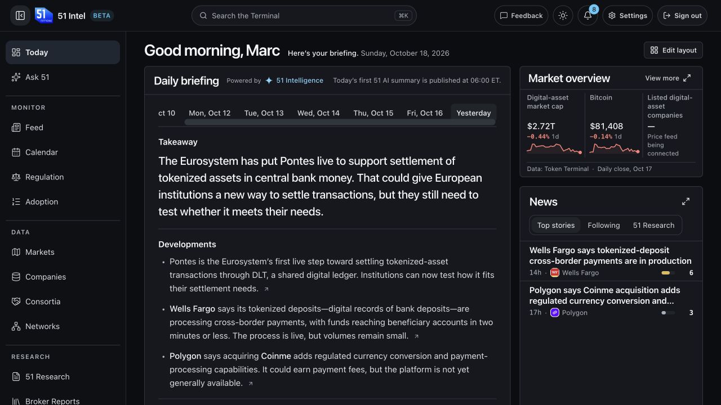Viewport: 721px width, 405px height.
Task: Select the 51 Research news tab
Action: point(653,225)
